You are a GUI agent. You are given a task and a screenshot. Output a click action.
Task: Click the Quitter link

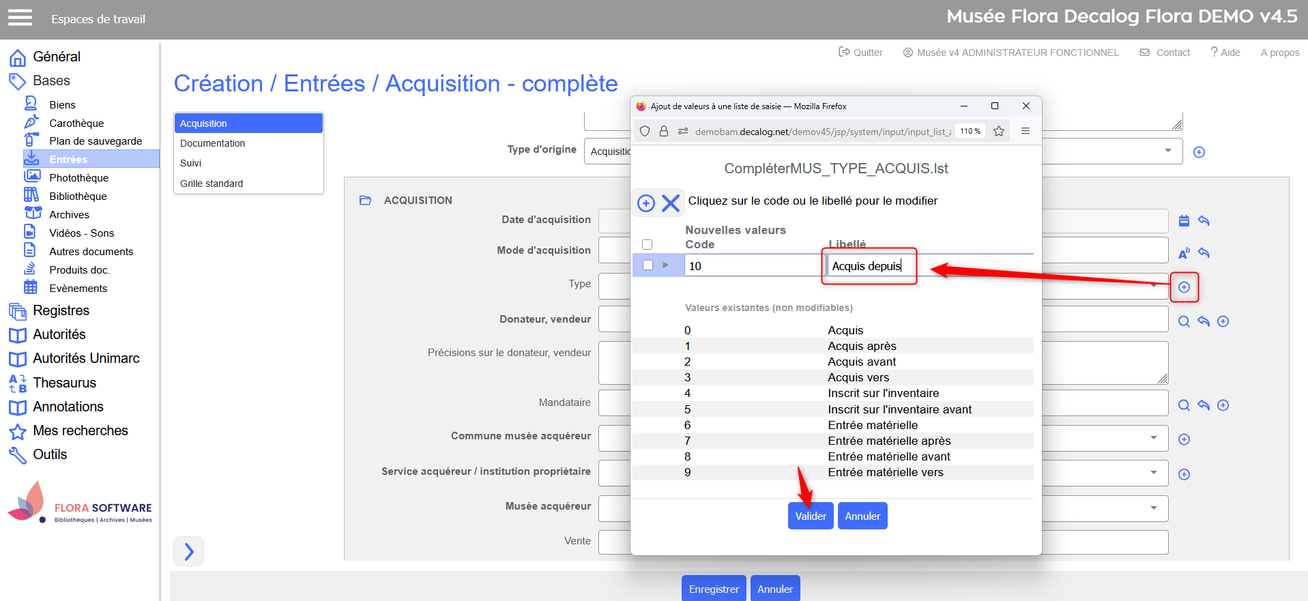[860, 53]
